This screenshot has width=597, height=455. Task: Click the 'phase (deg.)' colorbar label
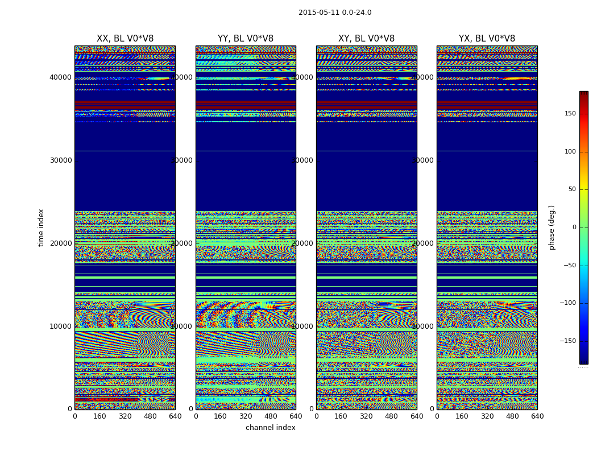[552, 227]
